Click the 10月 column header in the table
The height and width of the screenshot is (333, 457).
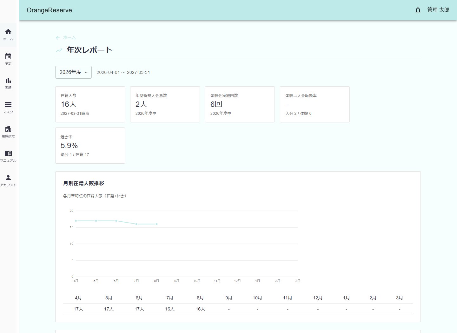pos(257,298)
